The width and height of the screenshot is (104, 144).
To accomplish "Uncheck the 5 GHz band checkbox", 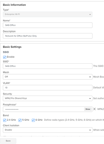I will (20, 120).
